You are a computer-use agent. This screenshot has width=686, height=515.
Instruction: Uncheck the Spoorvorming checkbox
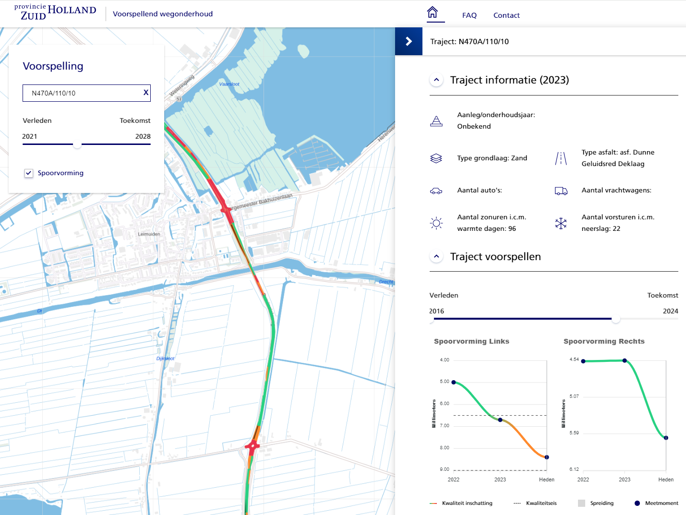[x=29, y=173]
